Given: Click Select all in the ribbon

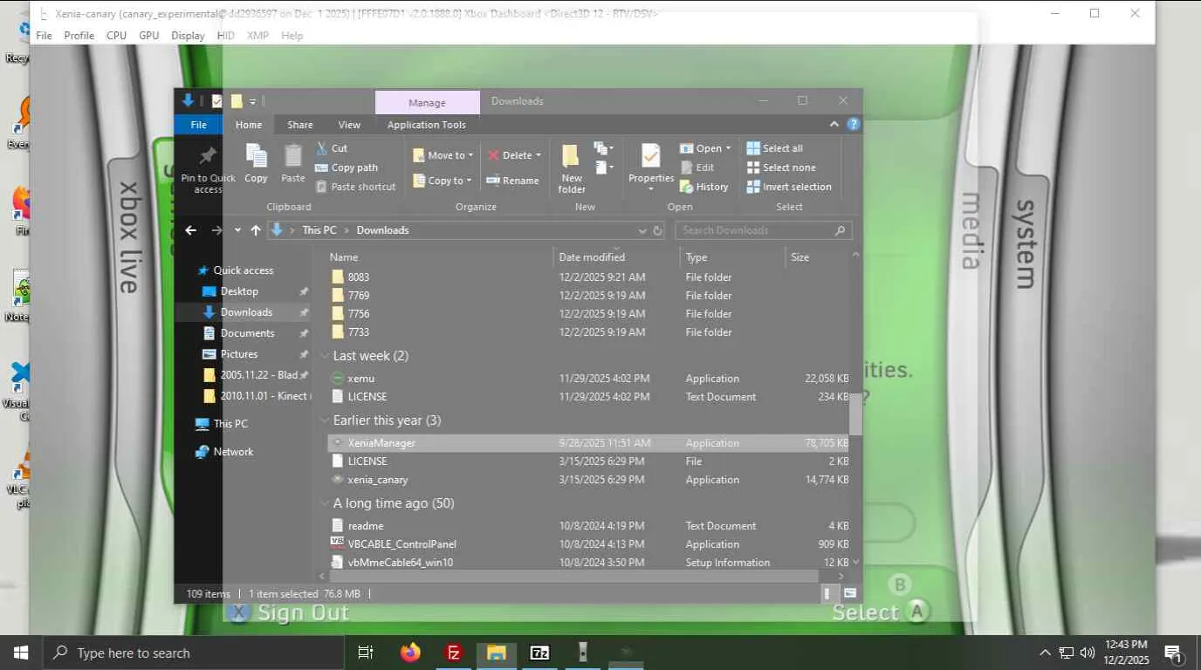Looking at the screenshot, I should 775,148.
